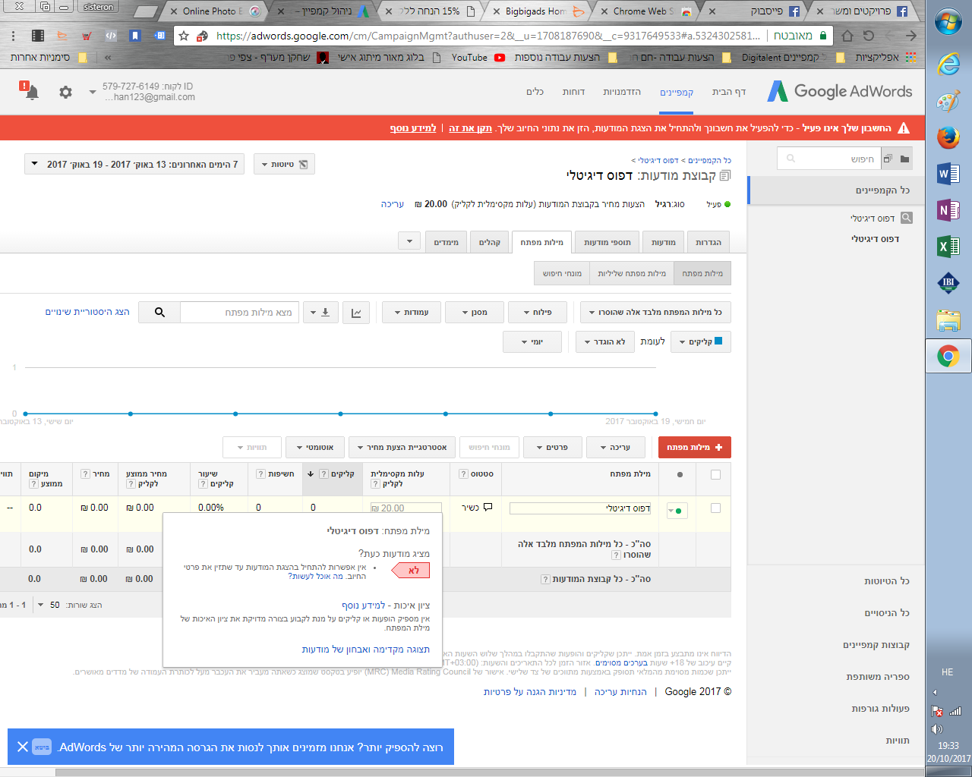Click the browser home icon
The width and height of the screenshot is (972, 777).
click(847, 36)
